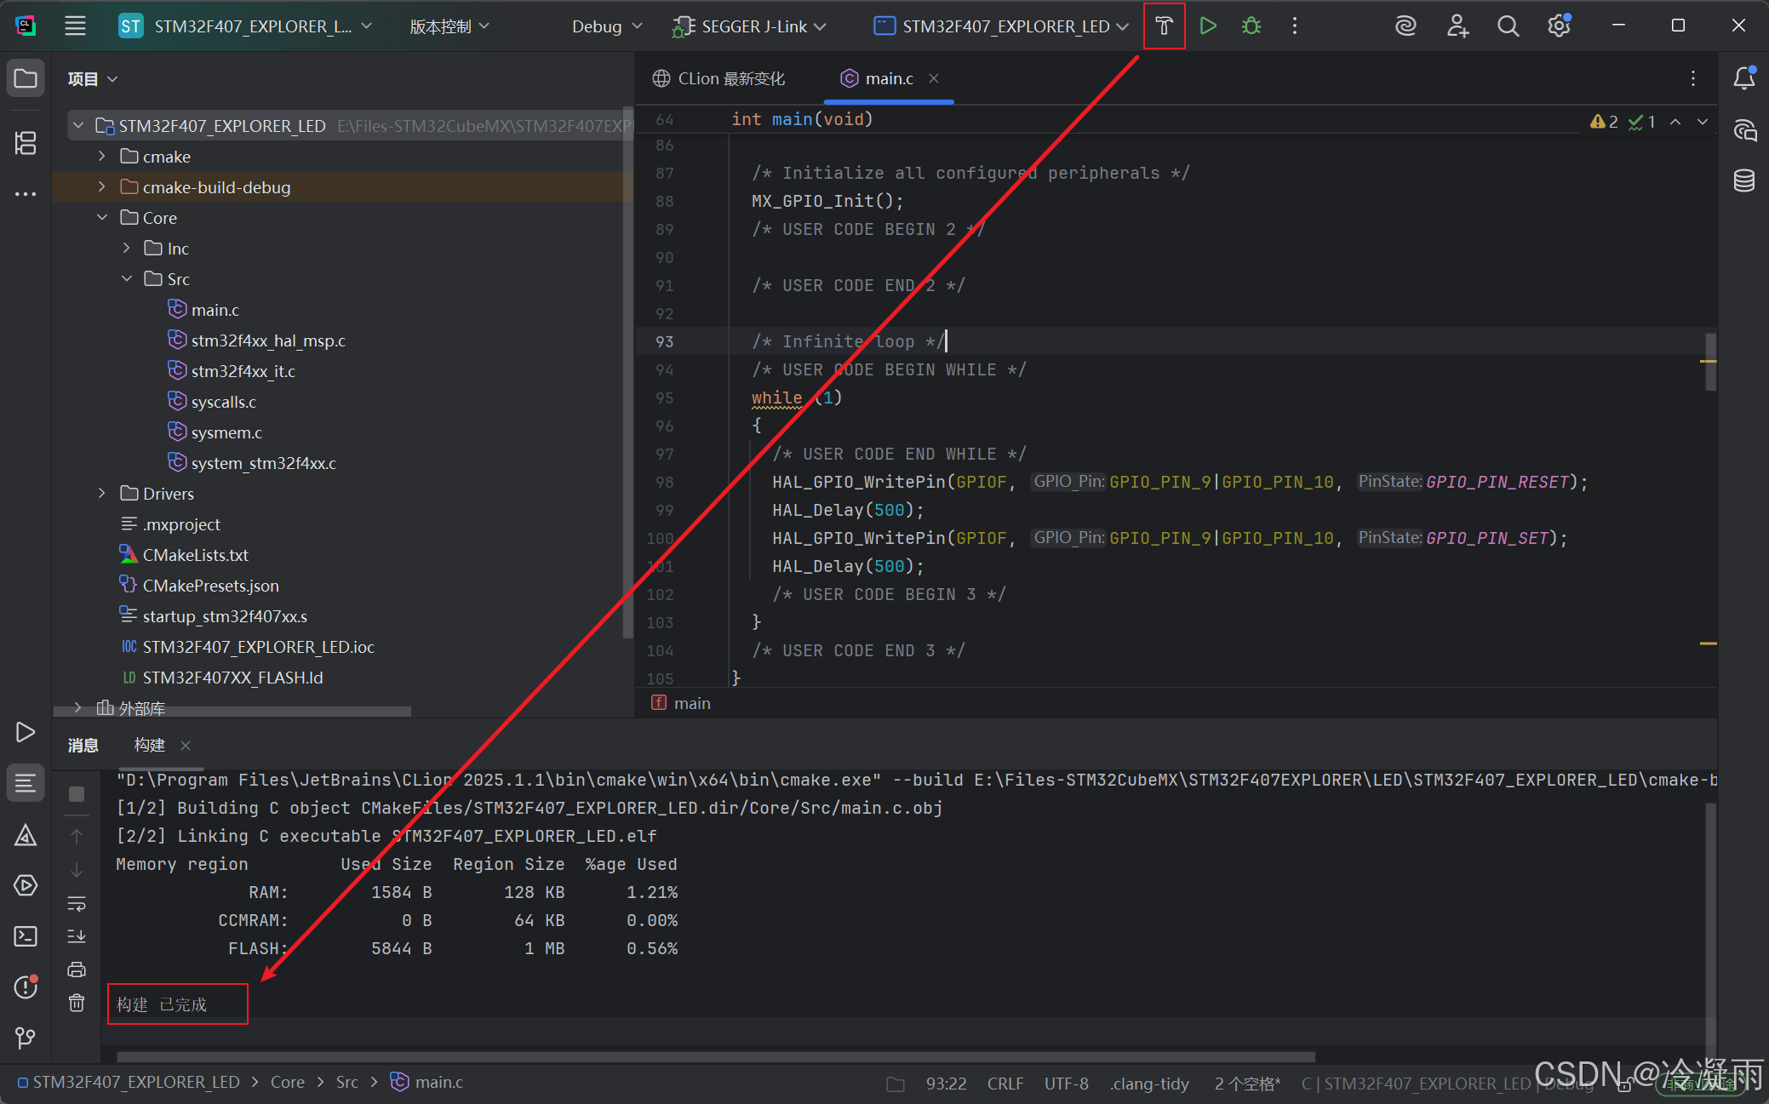Print the build output
Screen dimensions: 1769x1104
pyautogui.click(x=77, y=970)
